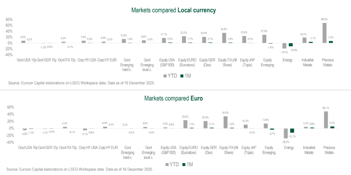This screenshot has height=175, width=351.
Task: Click the 80% y-axis label in Local currency chart
Action: pyautogui.click(x=9, y=19)
